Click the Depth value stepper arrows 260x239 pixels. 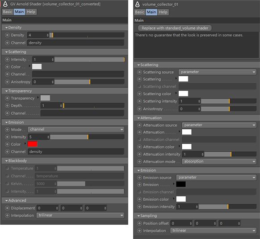61,105
